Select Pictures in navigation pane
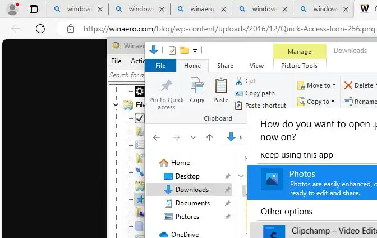Image resolution: width=377 pixels, height=238 pixels. pos(181,217)
